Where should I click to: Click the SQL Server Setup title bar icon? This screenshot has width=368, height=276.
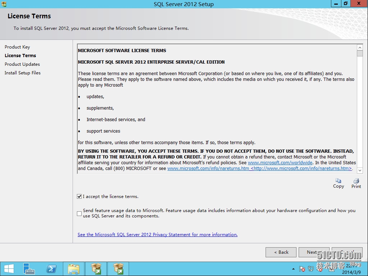(4, 4)
